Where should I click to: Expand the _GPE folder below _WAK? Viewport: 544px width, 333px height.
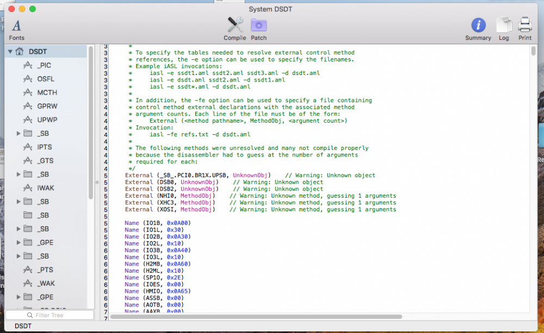18,297
